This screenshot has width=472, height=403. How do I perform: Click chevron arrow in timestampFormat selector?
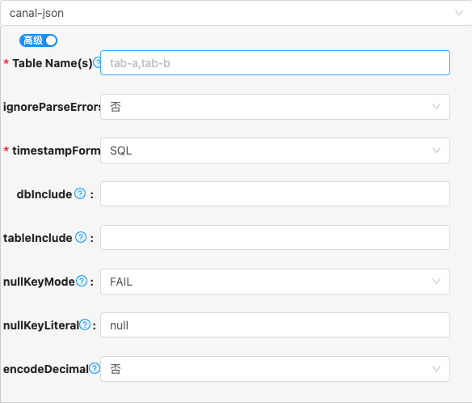(436, 151)
